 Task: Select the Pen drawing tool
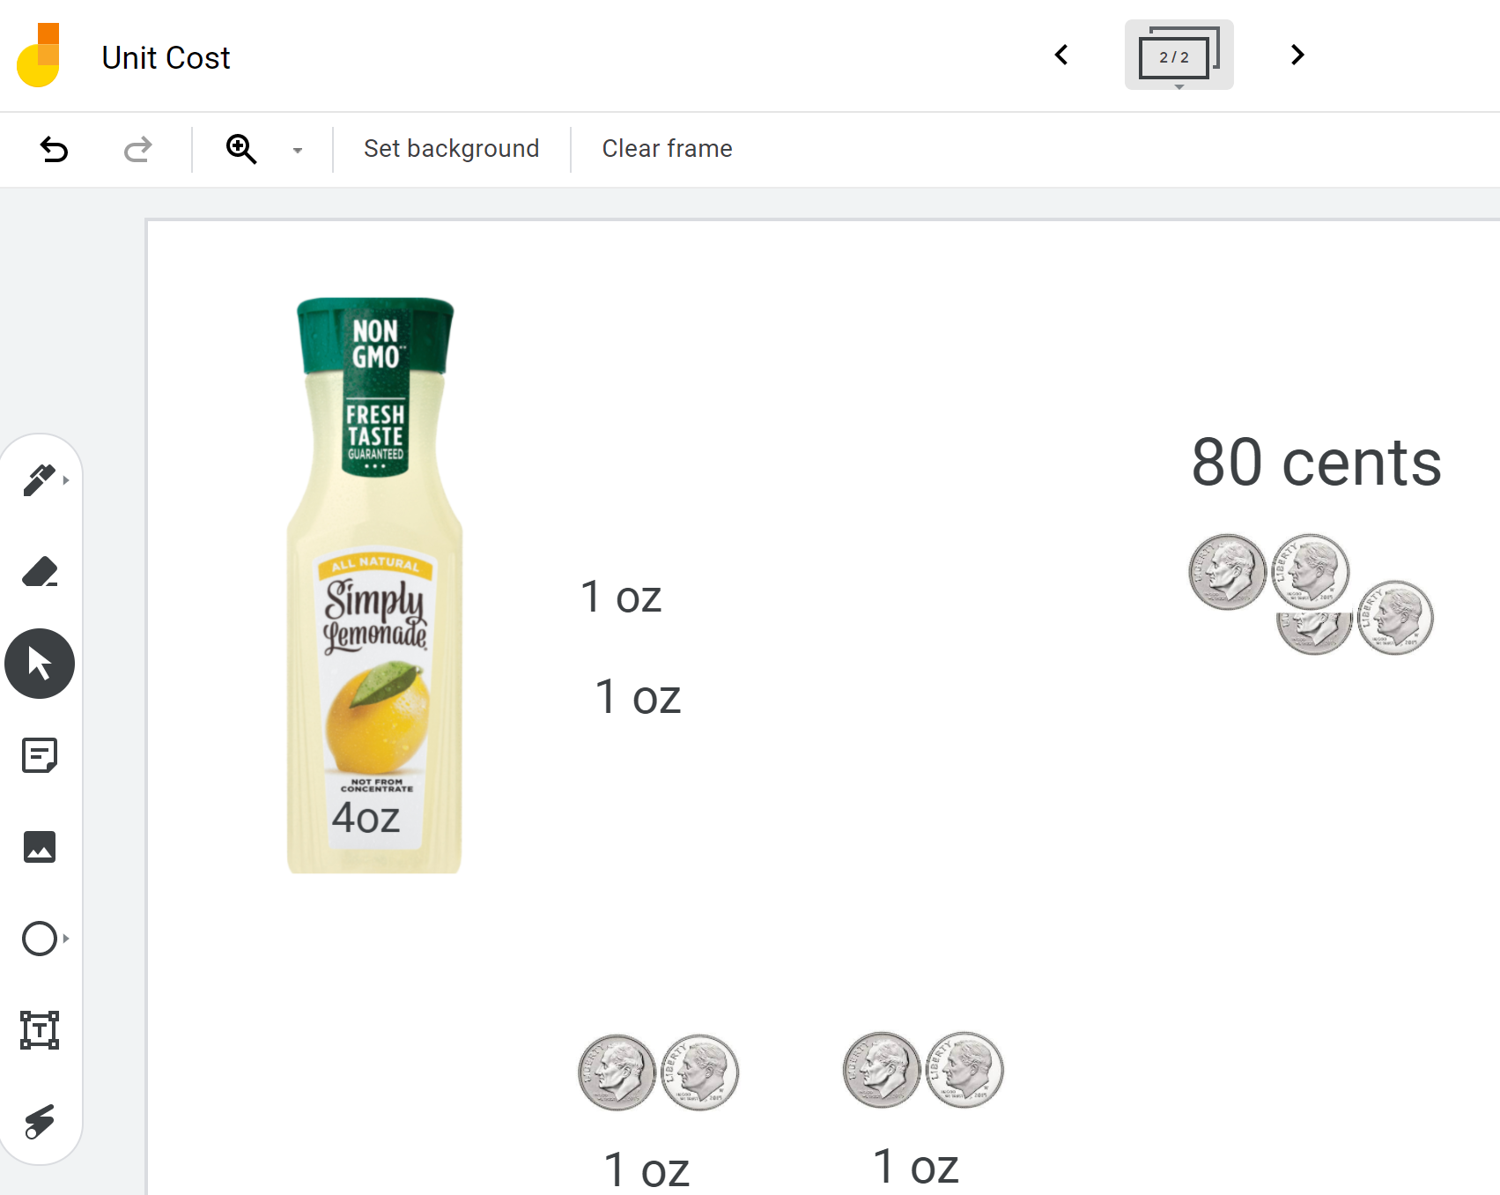39,480
